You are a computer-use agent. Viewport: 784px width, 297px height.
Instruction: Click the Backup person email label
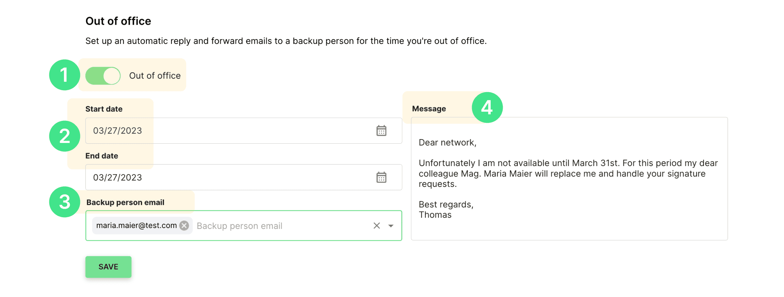pos(125,202)
